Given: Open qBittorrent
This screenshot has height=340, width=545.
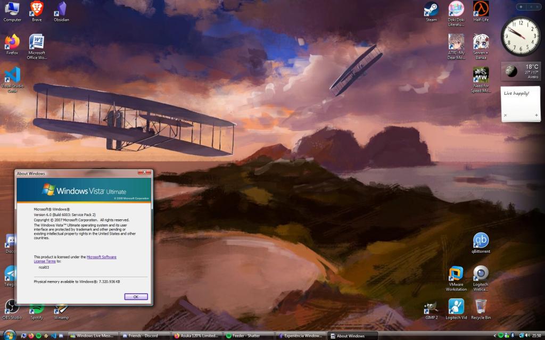Looking at the screenshot, I should [481, 239].
